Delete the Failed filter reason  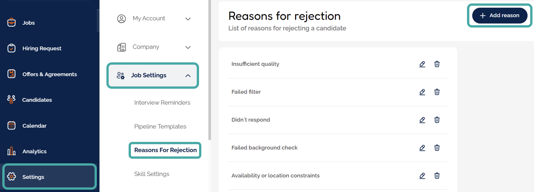point(437,92)
